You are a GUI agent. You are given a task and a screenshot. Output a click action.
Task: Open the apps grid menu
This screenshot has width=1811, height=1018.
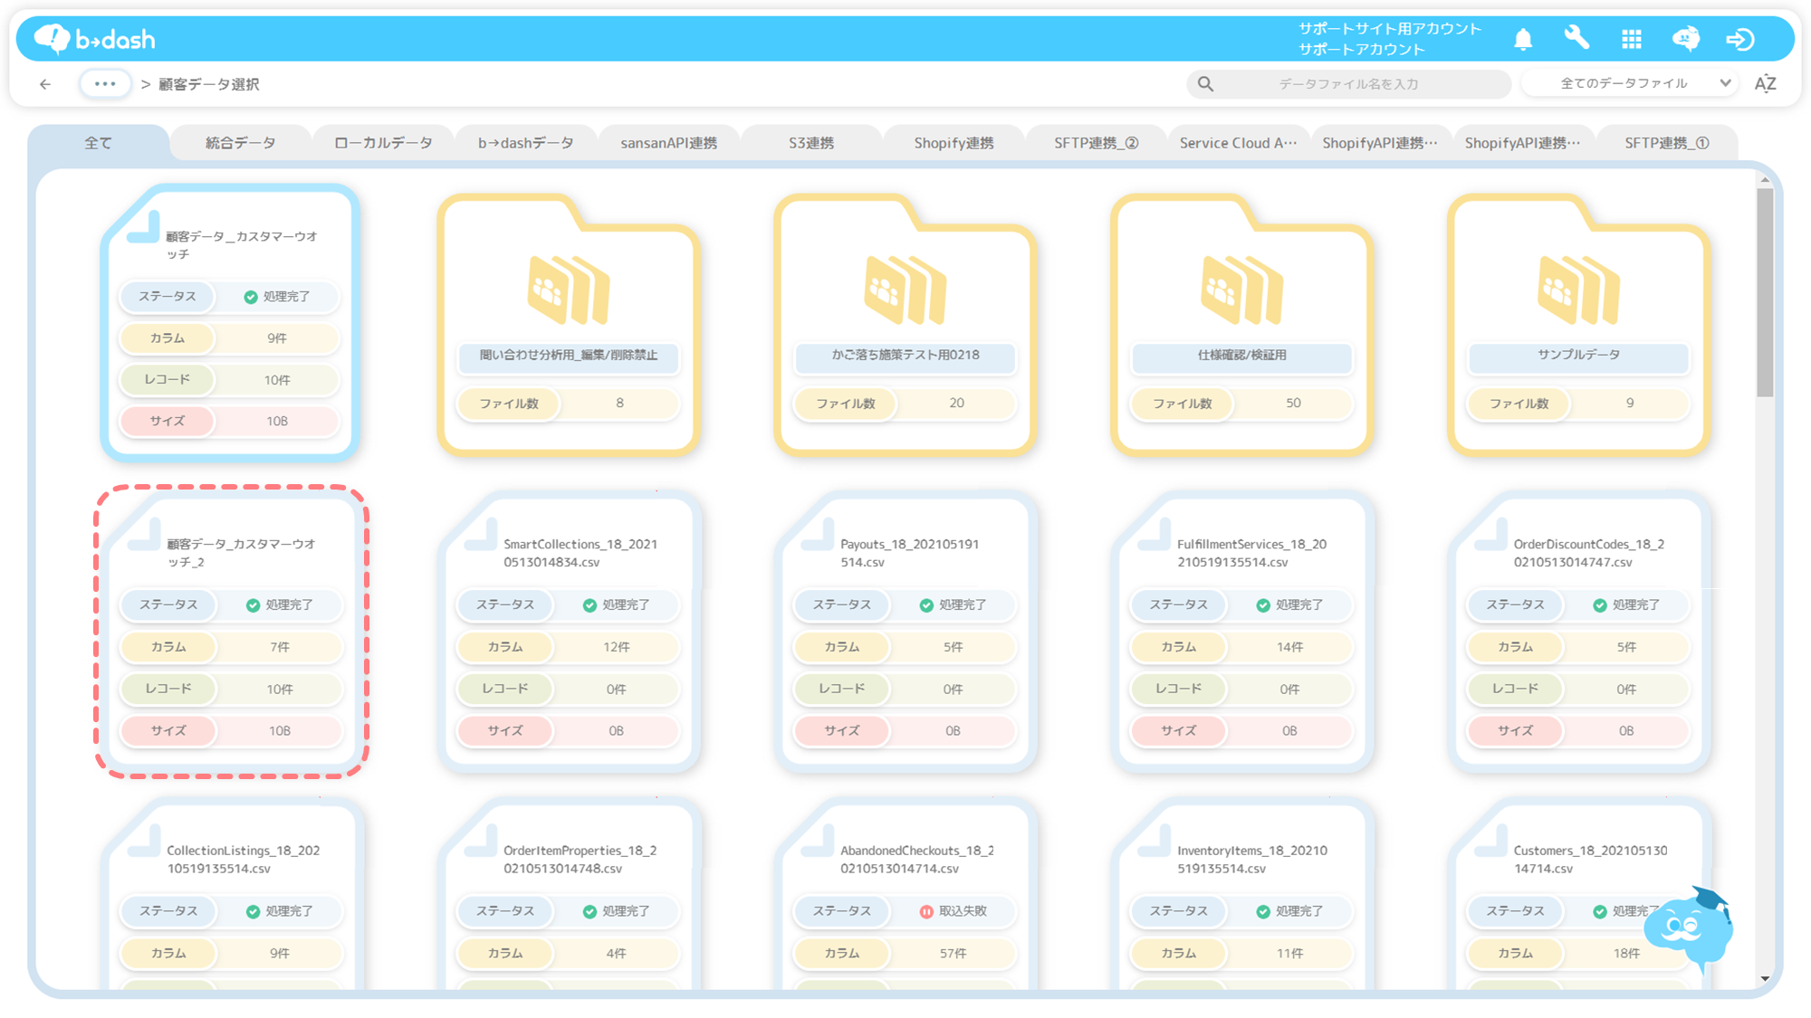1632,39
